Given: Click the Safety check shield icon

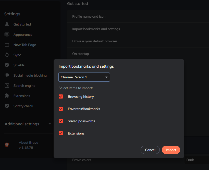Looking at the screenshot, I should pos(7,106).
